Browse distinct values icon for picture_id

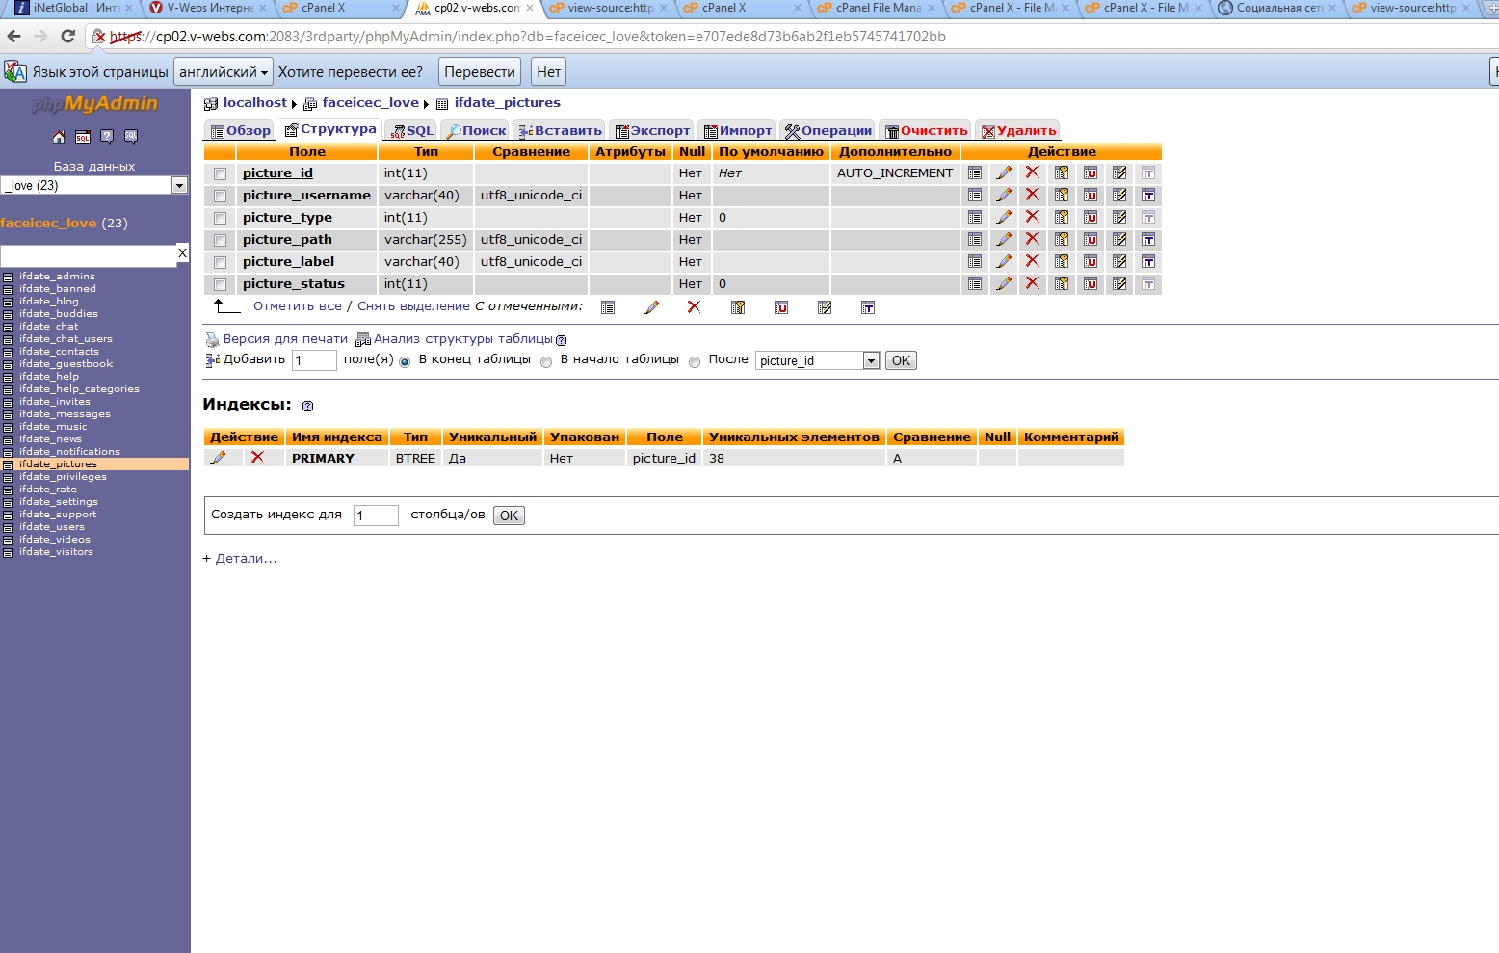point(975,173)
